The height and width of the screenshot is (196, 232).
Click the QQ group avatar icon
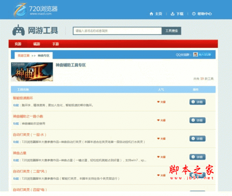[195, 54]
